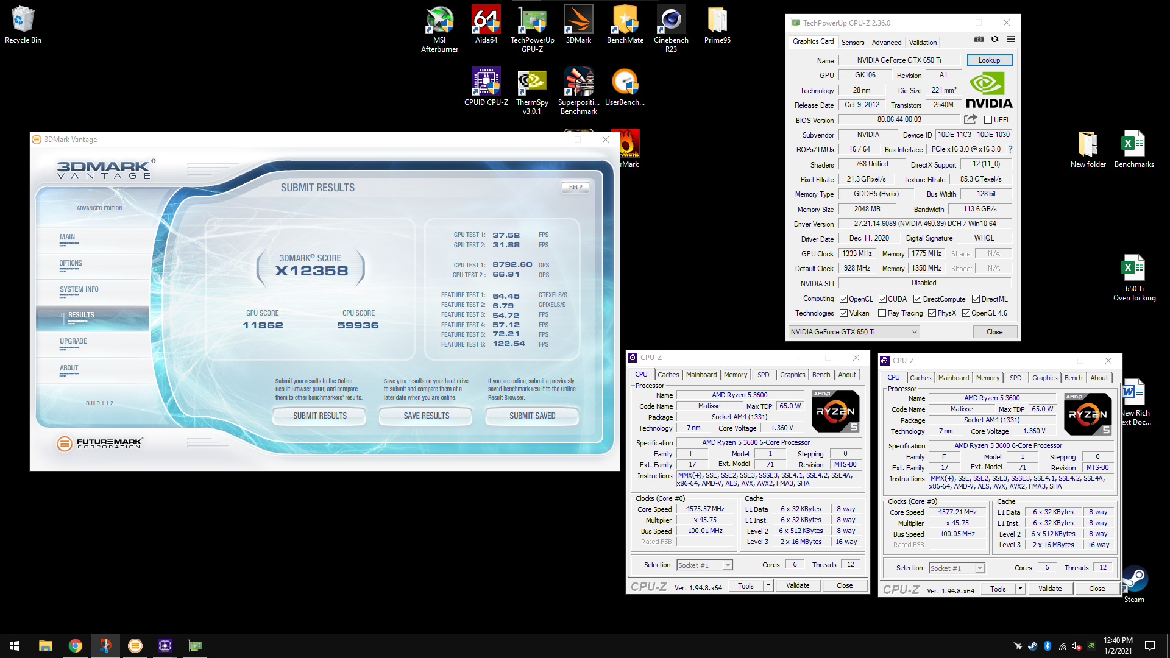Image resolution: width=1170 pixels, height=658 pixels.
Task: Click the bus interface question mark in GPU-Z
Action: (x=1010, y=149)
